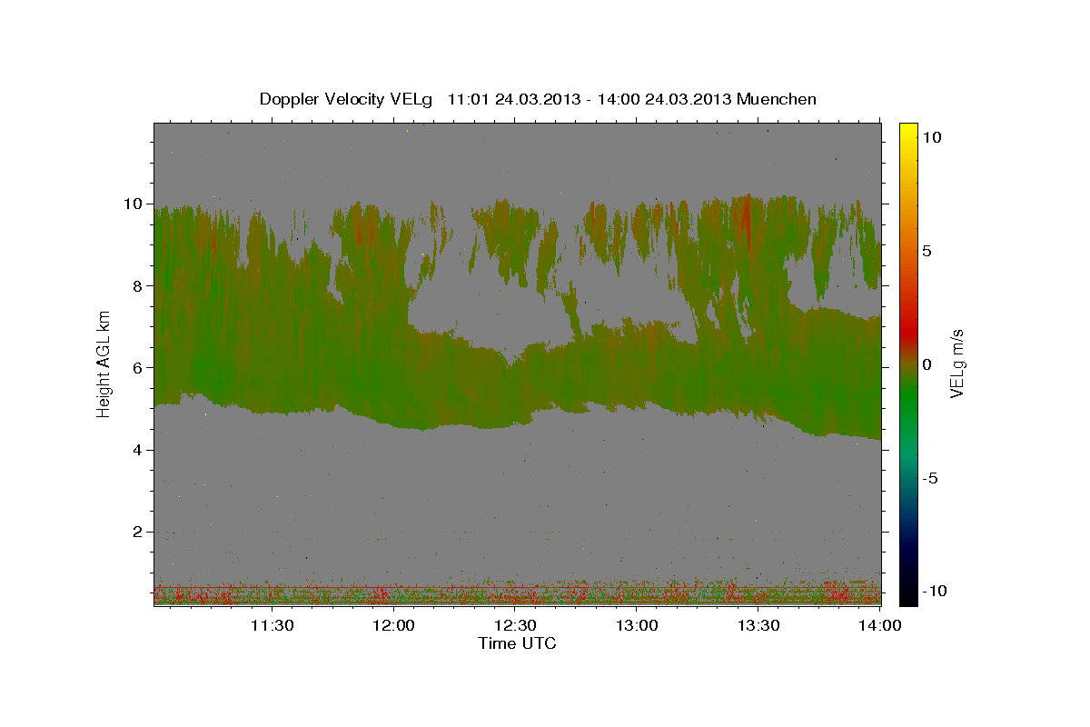This screenshot has height=727, width=1090.
Task: Click the 12:00 time tick label
Action: click(394, 625)
